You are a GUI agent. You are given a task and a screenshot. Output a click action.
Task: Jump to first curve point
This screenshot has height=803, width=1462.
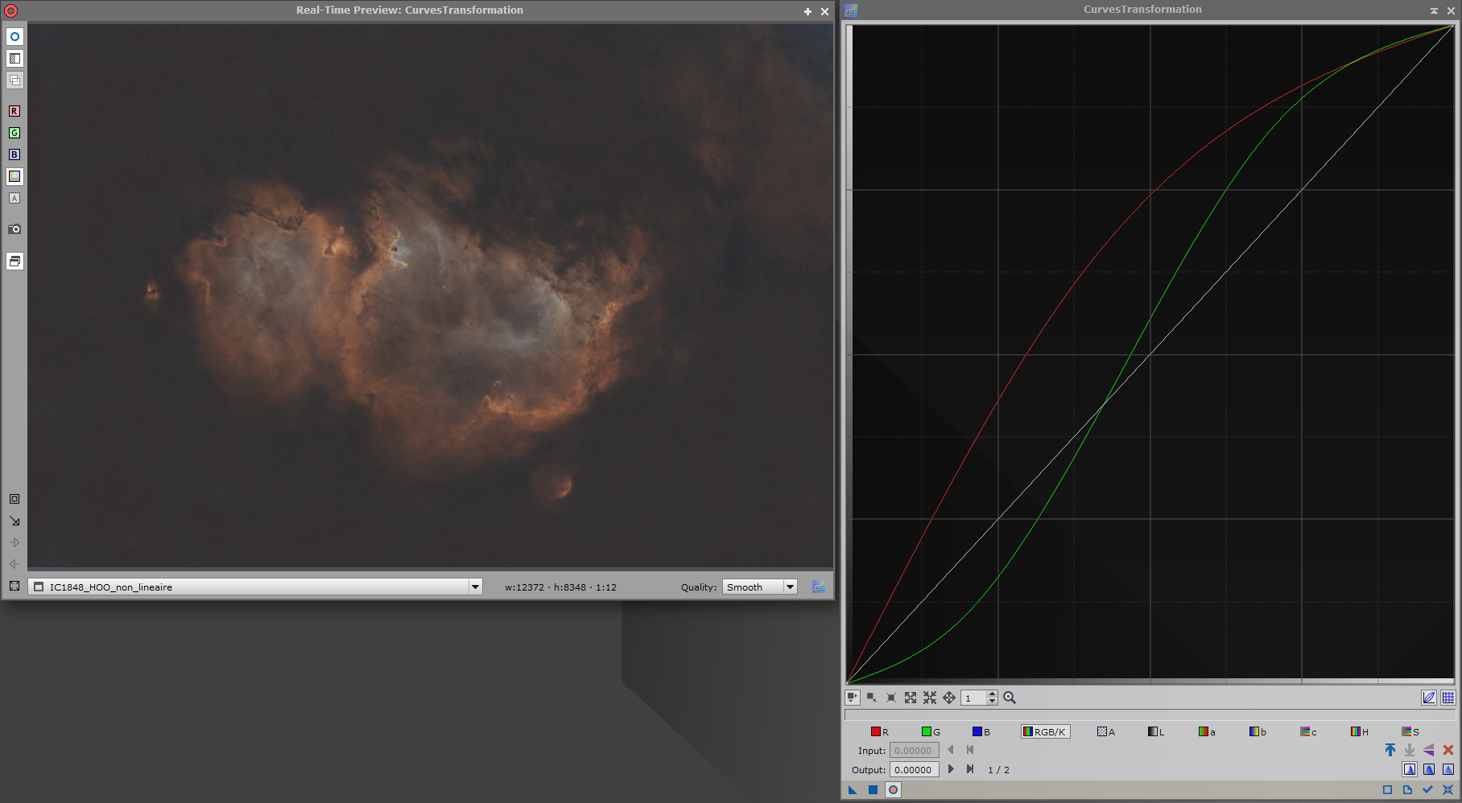coord(970,750)
